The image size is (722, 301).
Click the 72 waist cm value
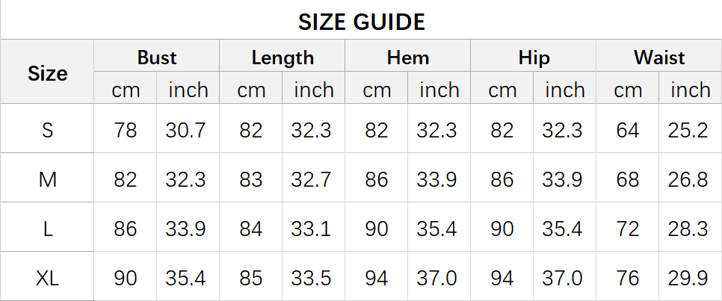tap(628, 229)
